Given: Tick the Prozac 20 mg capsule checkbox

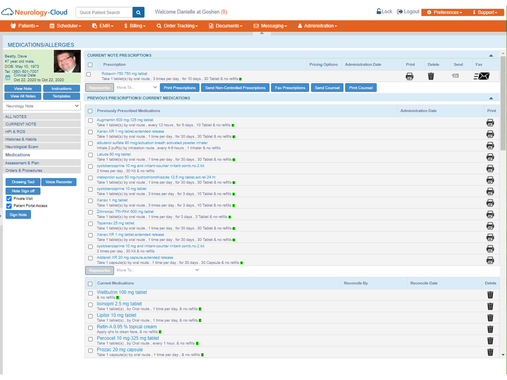Looking at the screenshot, I should [91, 351].
